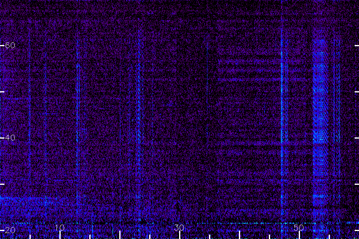Select the "50" time axis label
359x239 pixels.
pyautogui.click(x=299, y=227)
